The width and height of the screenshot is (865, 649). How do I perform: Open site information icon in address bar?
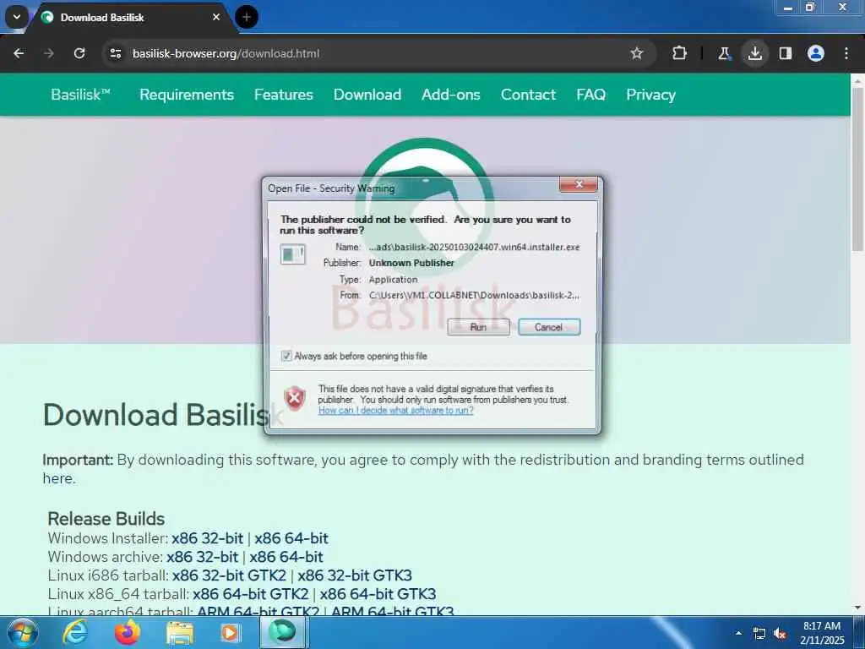pyautogui.click(x=116, y=53)
